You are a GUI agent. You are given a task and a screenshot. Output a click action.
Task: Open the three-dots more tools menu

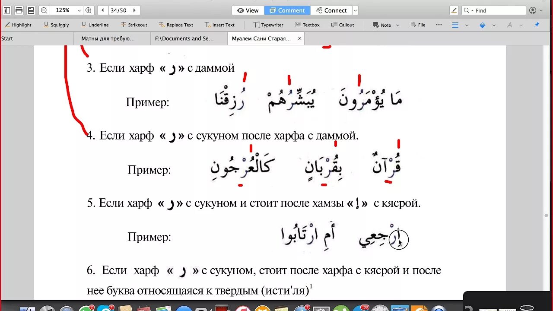439,25
